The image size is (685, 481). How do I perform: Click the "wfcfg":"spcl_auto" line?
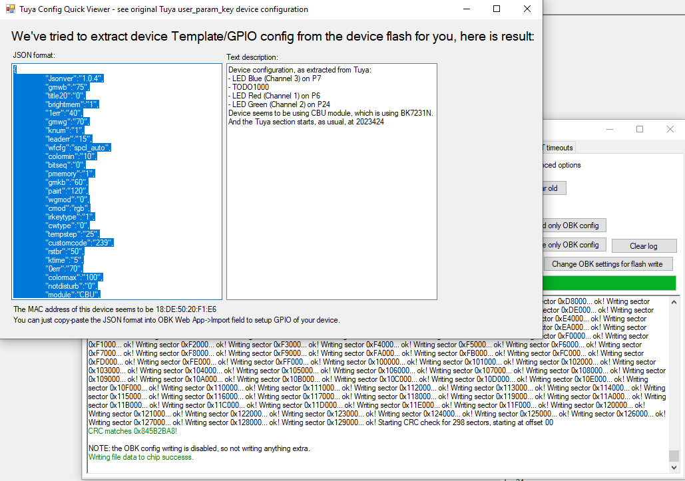click(78, 148)
